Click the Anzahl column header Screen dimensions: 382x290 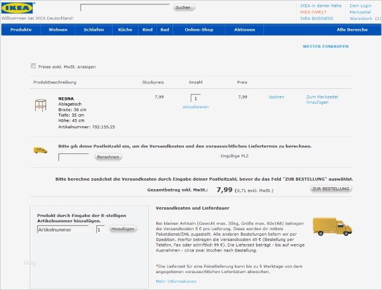click(x=196, y=82)
